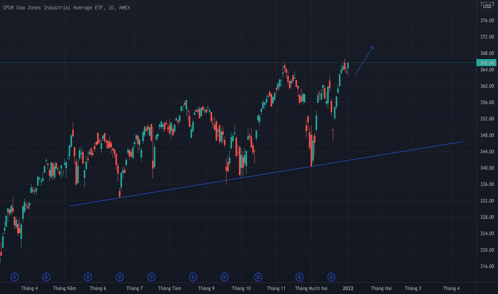This screenshot has width=498, height=294.
Task: Open the dividend marker just before Tháng 10
Action: point(225,276)
